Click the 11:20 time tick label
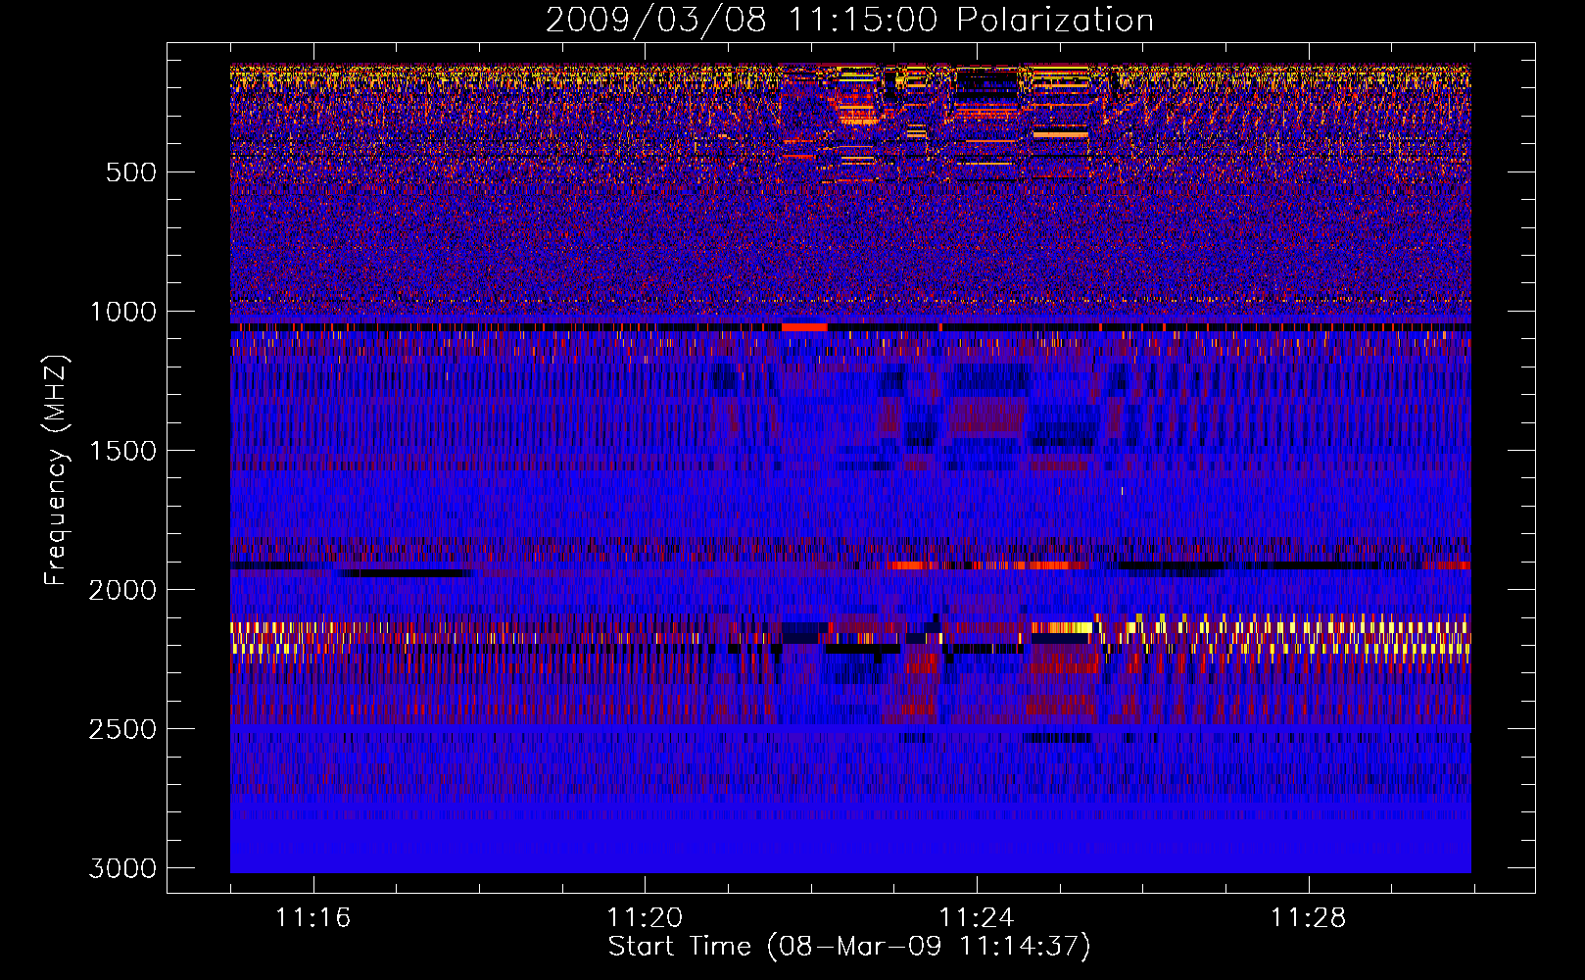This screenshot has height=980, width=1585. click(645, 918)
